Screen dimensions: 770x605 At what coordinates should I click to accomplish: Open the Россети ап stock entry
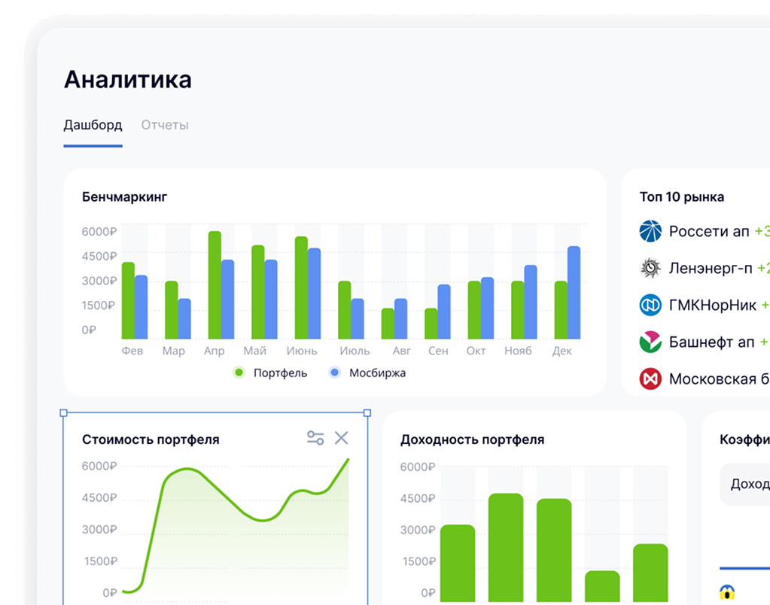point(709,232)
